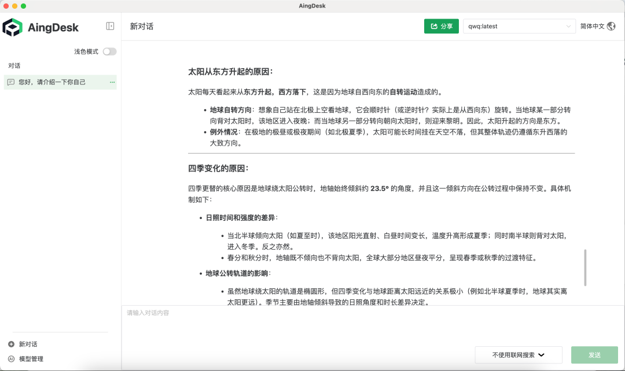Click the globe language icon
This screenshot has width=625, height=371.
[x=611, y=26]
